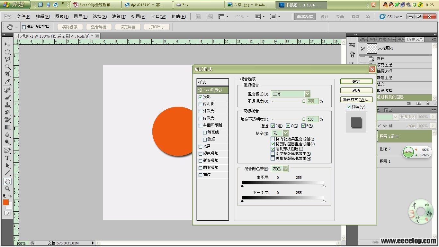Enable the 外发光 outer glow checkbox
Screen dimensions: 439x247
point(200,111)
